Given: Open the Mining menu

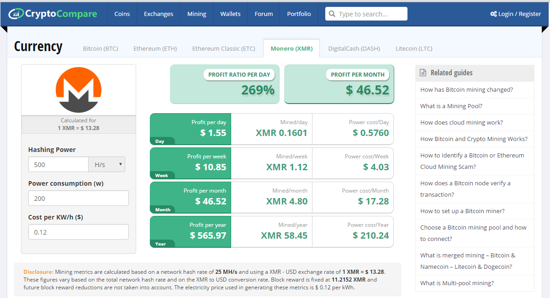Looking at the screenshot, I should click(197, 14).
